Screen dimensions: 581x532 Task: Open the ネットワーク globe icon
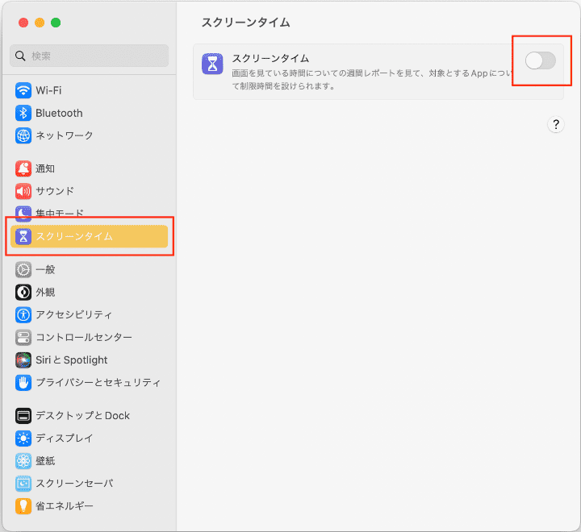coord(23,135)
